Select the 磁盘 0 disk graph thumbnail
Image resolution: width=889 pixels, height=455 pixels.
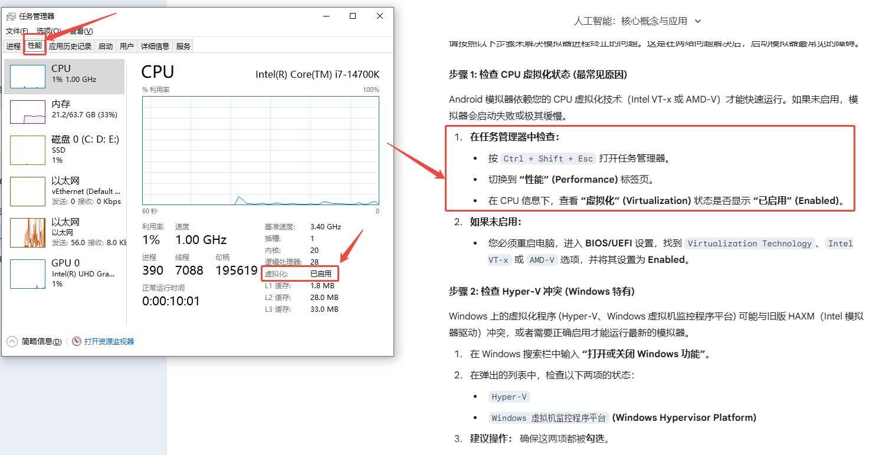click(28, 150)
